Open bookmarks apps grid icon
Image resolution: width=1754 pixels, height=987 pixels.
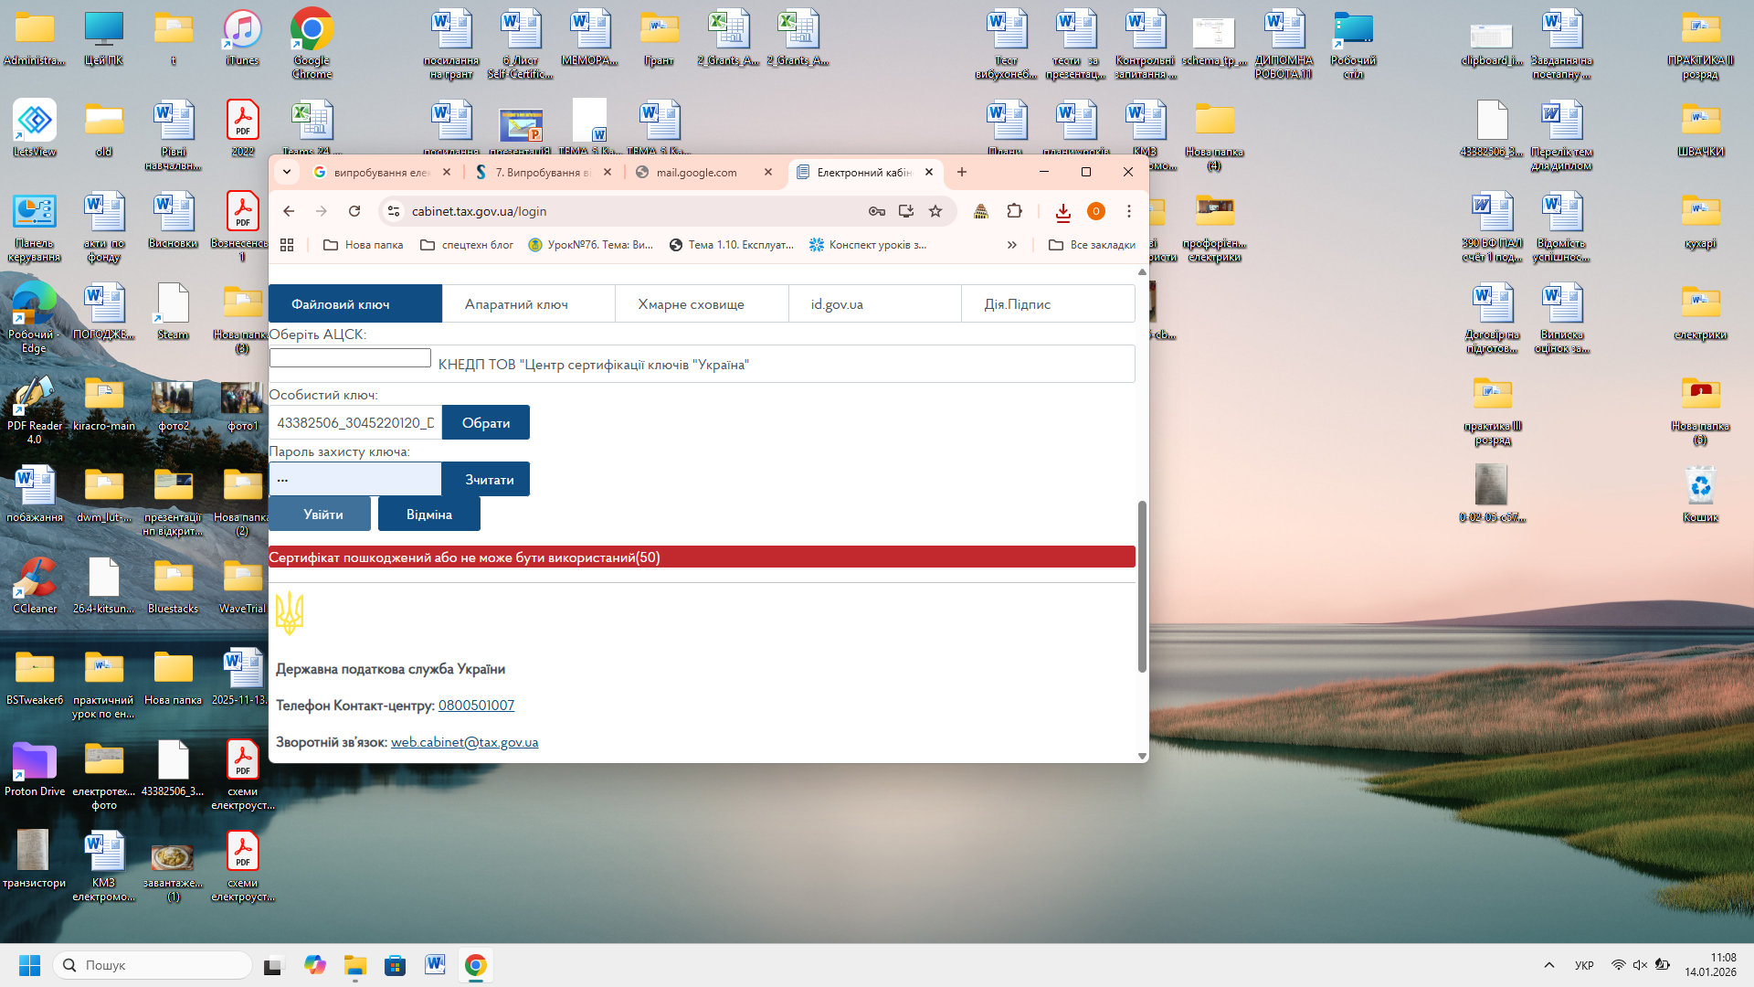(x=287, y=245)
